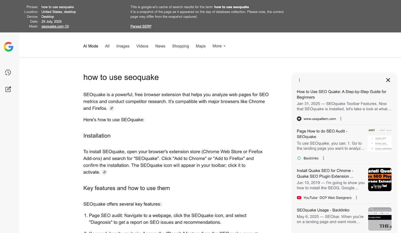401x233 pixels.
Task: Open sources panel three-dot menu
Action: 299,80
